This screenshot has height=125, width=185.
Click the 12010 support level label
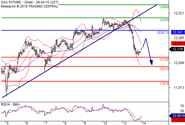pyautogui.click(x=164, y=69)
